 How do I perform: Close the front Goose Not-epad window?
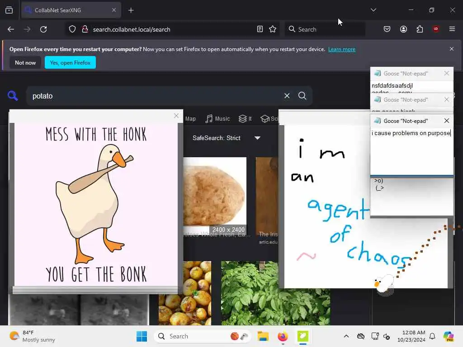point(446,121)
